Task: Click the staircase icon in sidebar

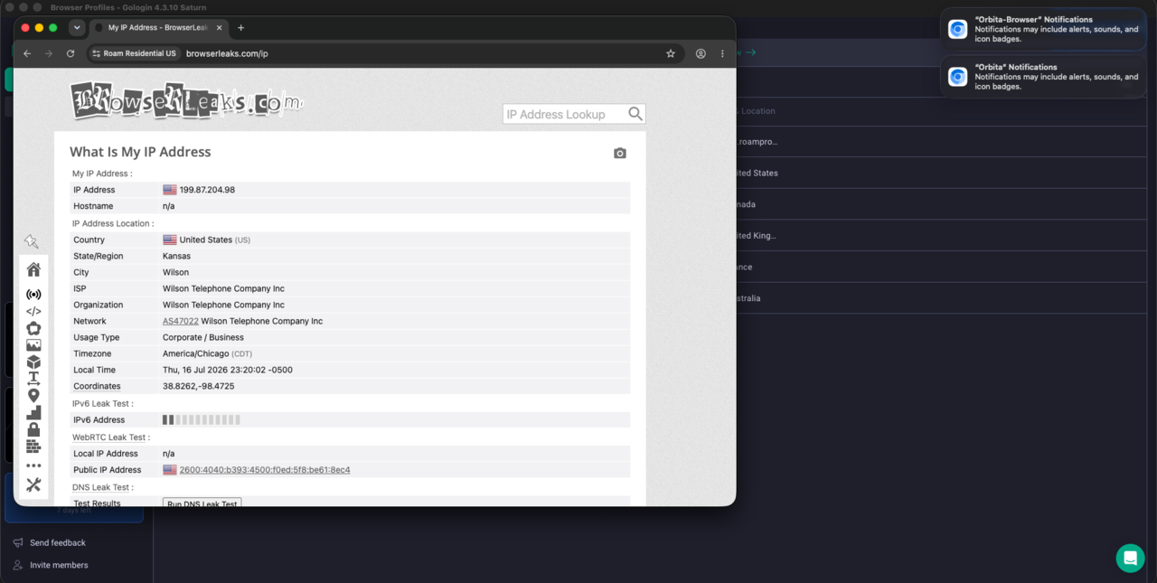Action: pyautogui.click(x=33, y=413)
